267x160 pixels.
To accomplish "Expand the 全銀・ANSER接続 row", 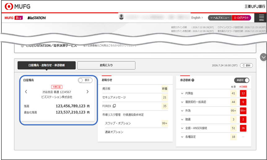I will coord(182,128).
